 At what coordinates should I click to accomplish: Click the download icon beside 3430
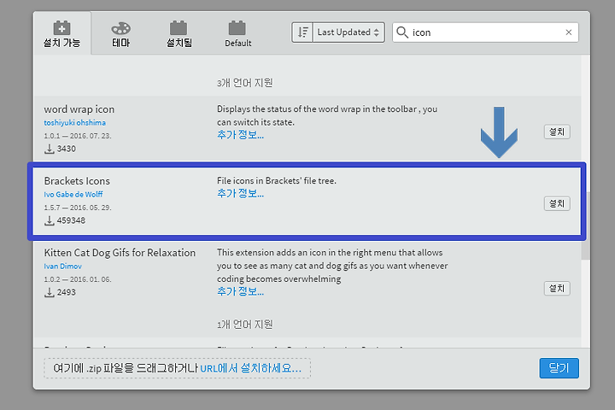click(49, 149)
